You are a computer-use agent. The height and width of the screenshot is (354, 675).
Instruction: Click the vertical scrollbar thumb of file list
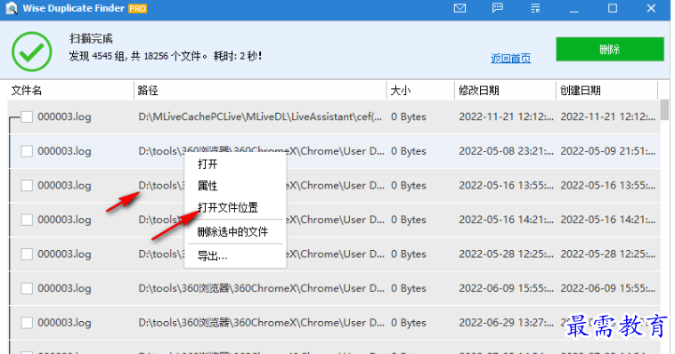point(665,109)
